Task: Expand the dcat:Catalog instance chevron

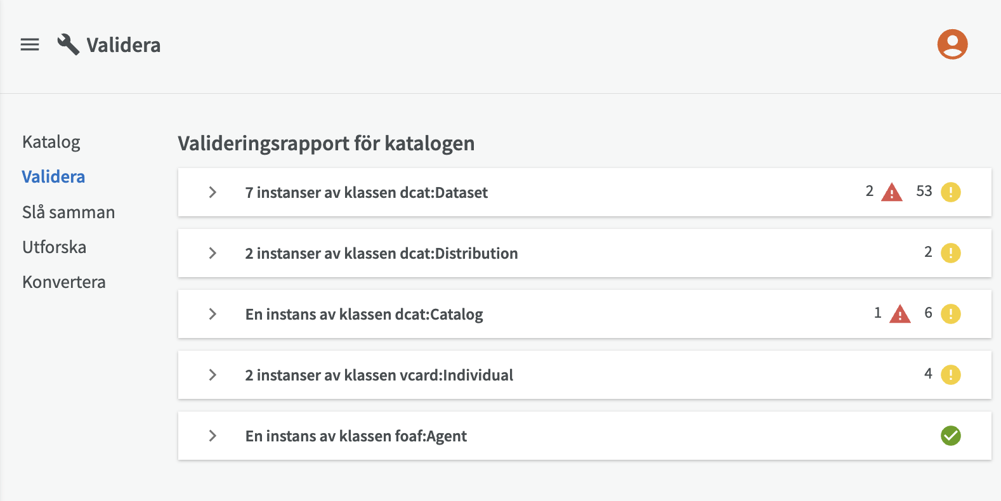Action: pyautogui.click(x=213, y=314)
